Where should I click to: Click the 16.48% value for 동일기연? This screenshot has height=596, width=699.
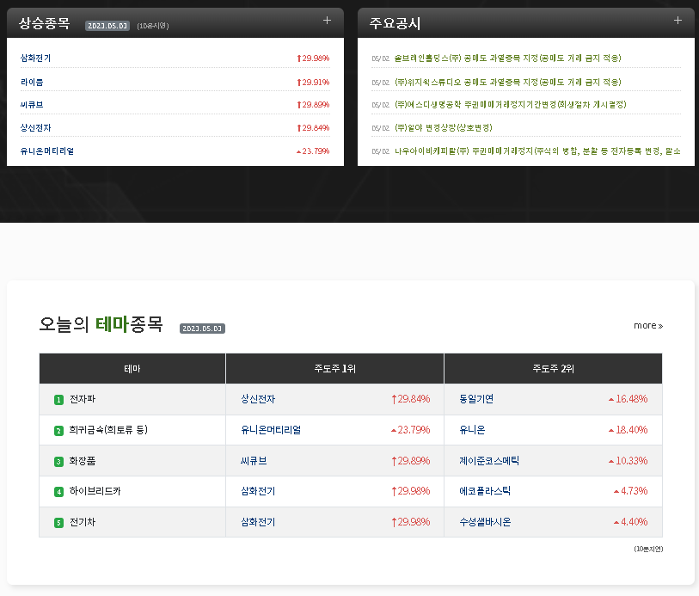coord(628,399)
